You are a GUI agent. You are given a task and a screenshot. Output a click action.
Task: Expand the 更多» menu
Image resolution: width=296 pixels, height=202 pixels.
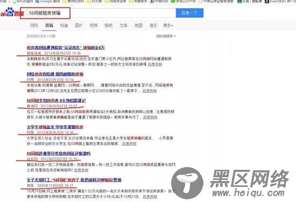[x=168, y=25]
